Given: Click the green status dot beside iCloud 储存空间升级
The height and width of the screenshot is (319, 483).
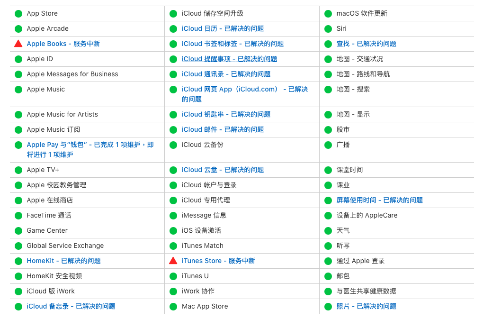Looking at the screenshot, I should tap(173, 14).
